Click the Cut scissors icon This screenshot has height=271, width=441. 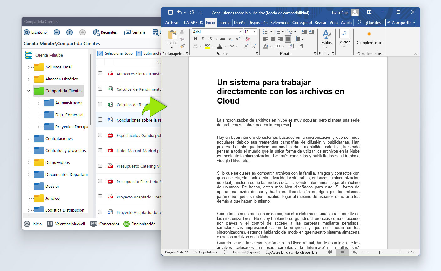(182, 32)
